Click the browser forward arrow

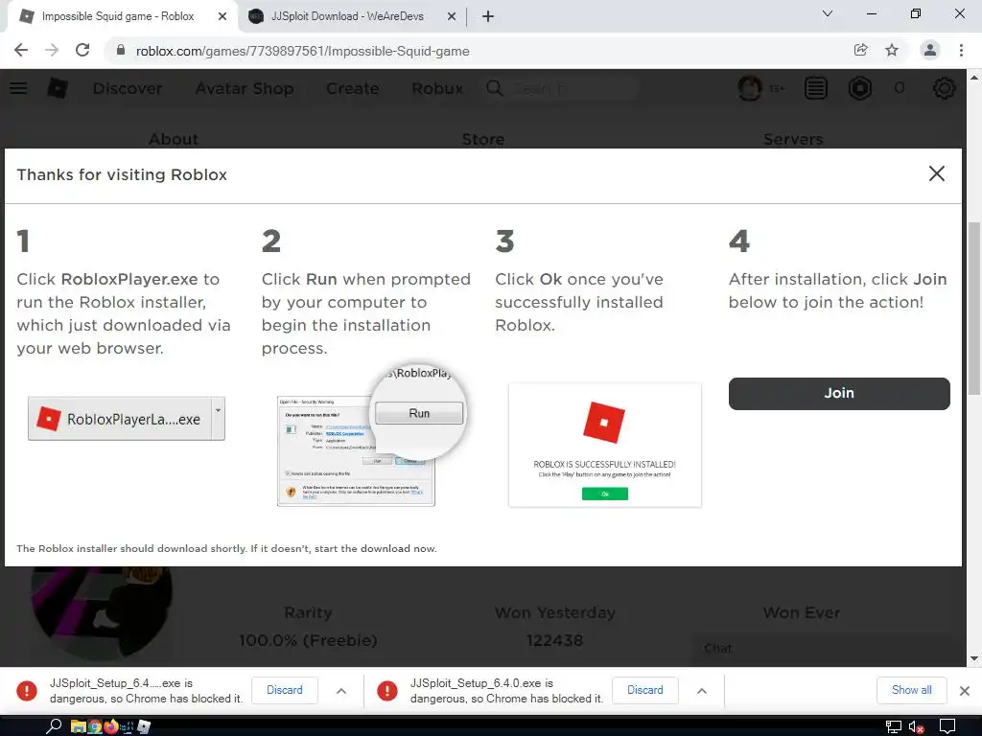point(52,50)
